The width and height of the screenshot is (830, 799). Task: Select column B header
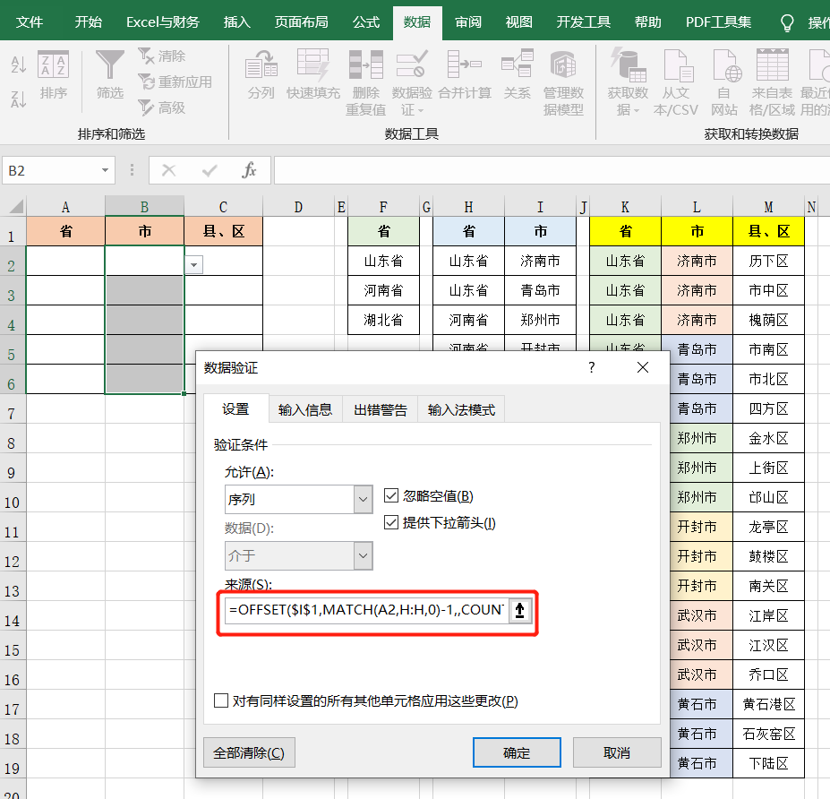pos(144,207)
